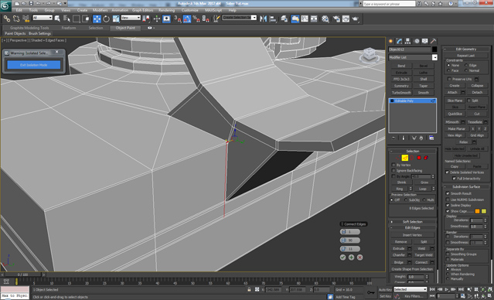Activate the Select and Rotate tool
Viewport: 494px width, 300px height.
click(x=106, y=19)
